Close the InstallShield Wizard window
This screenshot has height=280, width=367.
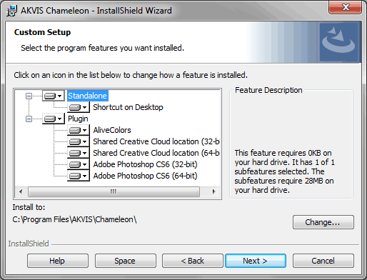click(x=346, y=8)
